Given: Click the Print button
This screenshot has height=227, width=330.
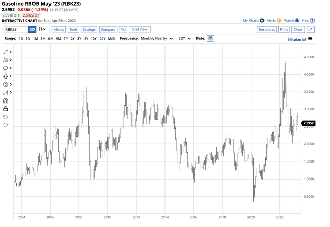Looking at the screenshot, I should coord(284,29).
